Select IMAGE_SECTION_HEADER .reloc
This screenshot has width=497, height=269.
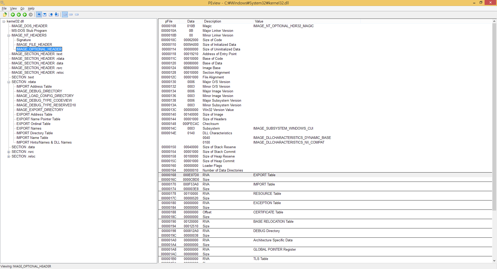(38, 72)
